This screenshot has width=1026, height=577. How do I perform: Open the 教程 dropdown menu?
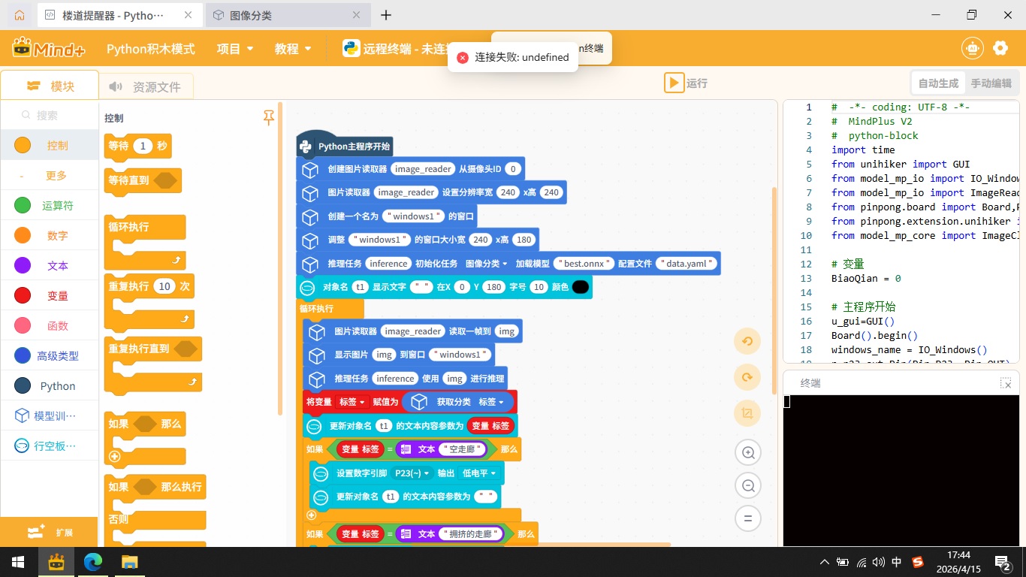coord(293,49)
